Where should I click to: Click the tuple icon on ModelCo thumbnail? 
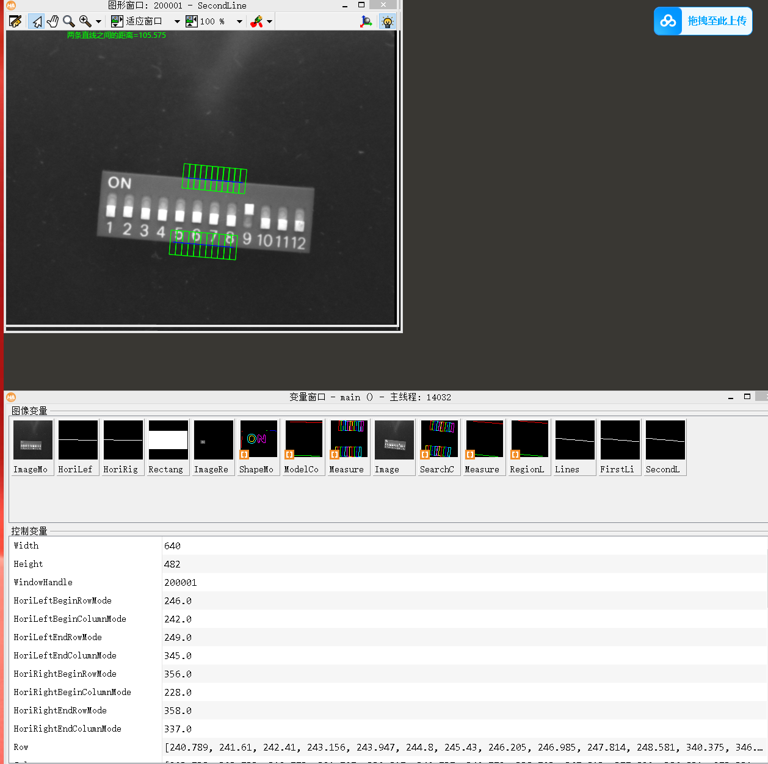(x=289, y=455)
